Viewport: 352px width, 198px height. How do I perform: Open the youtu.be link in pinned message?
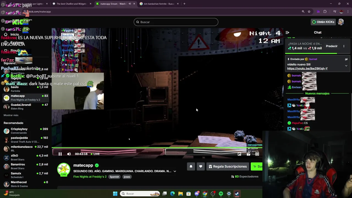click(307, 68)
